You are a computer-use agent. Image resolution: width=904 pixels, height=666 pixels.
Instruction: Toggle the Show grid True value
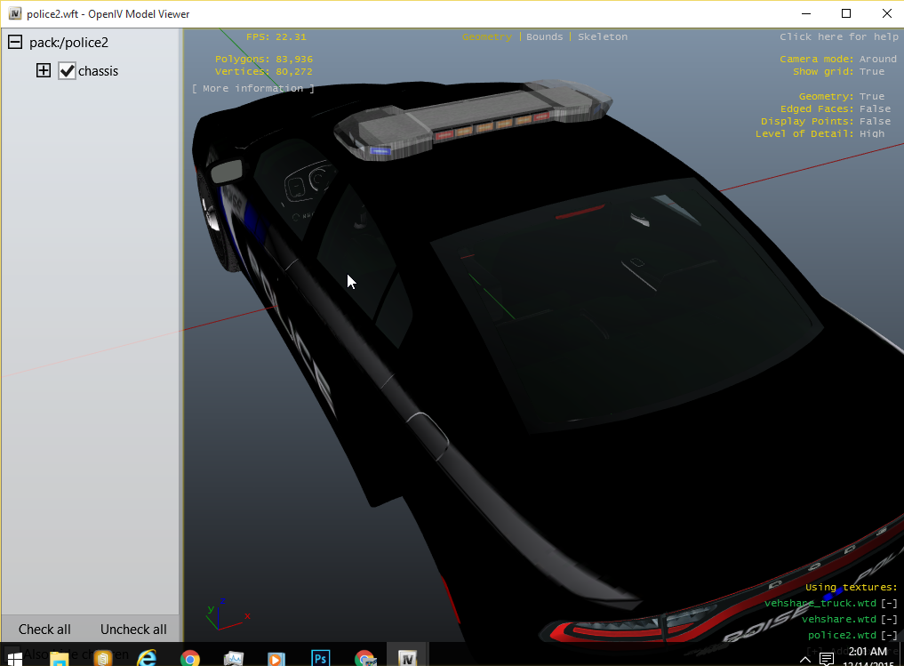(x=871, y=72)
